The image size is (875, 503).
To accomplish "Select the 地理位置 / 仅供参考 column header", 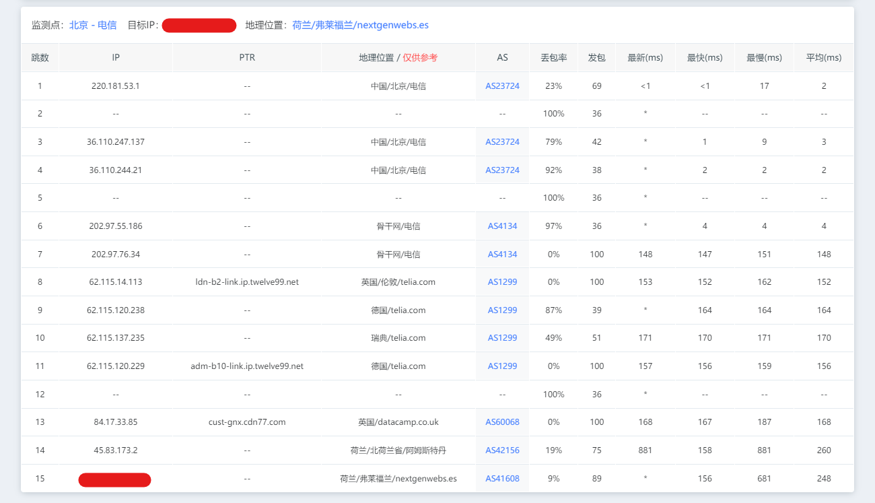I will pos(398,58).
